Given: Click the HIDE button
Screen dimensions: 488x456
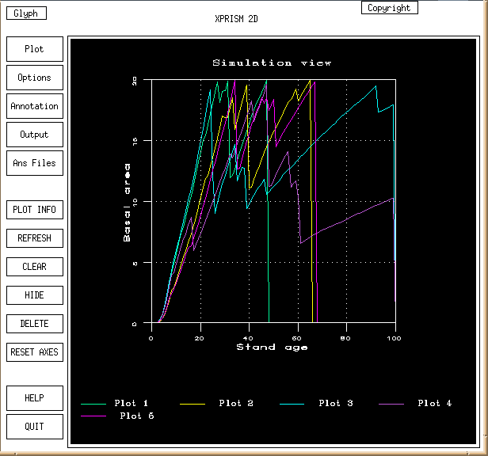Looking at the screenshot, I should (x=35, y=295).
